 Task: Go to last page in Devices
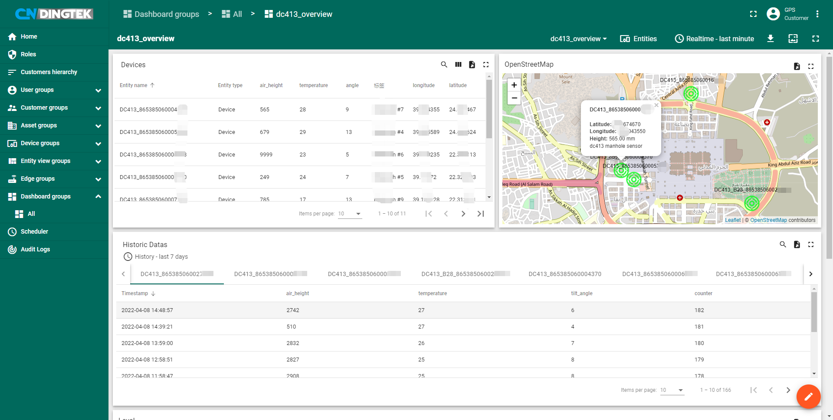point(481,214)
